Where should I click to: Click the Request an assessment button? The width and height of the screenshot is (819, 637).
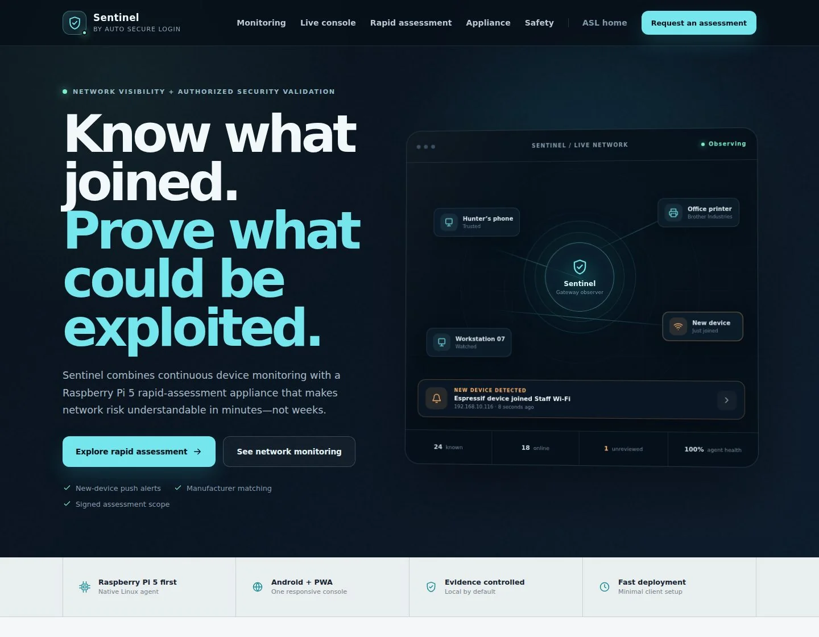click(699, 23)
